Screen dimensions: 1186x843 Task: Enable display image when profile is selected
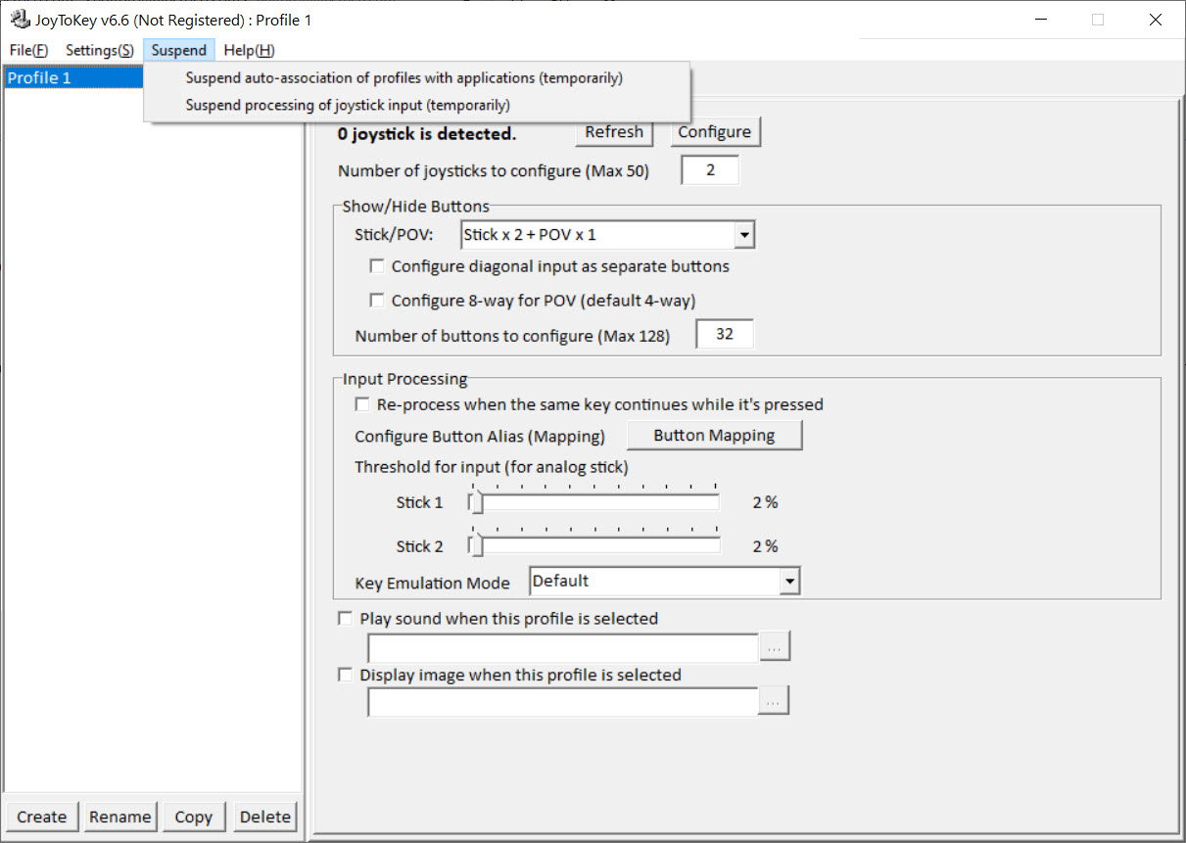pyautogui.click(x=345, y=674)
